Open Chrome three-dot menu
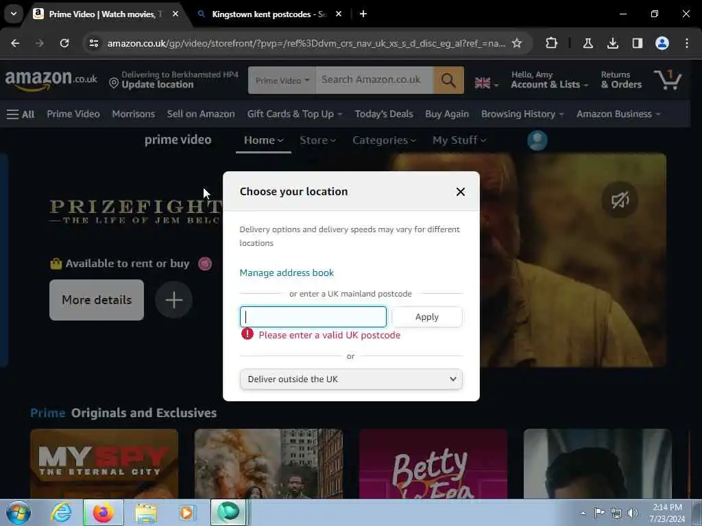This screenshot has height=526, width=702. click(x=687, y=43)
